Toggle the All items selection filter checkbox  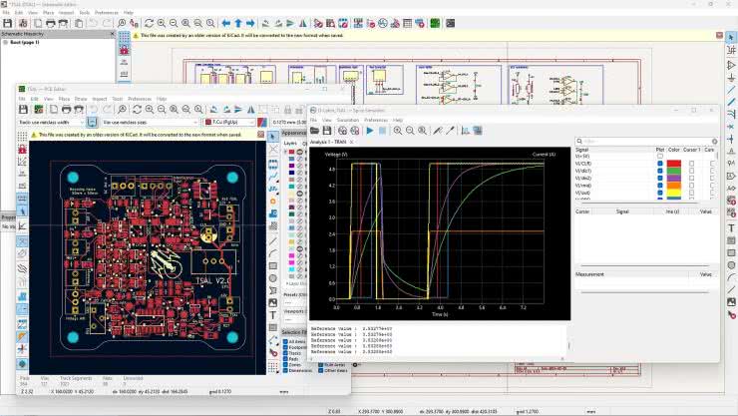pyautogui.click(x=285, y=341)
